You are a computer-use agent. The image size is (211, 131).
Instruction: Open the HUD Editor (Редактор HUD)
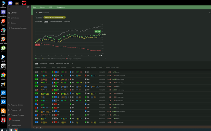(16, 110)
